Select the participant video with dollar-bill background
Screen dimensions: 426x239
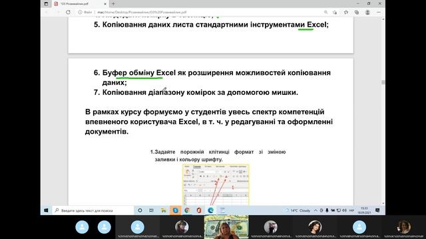tap(226, 227)
